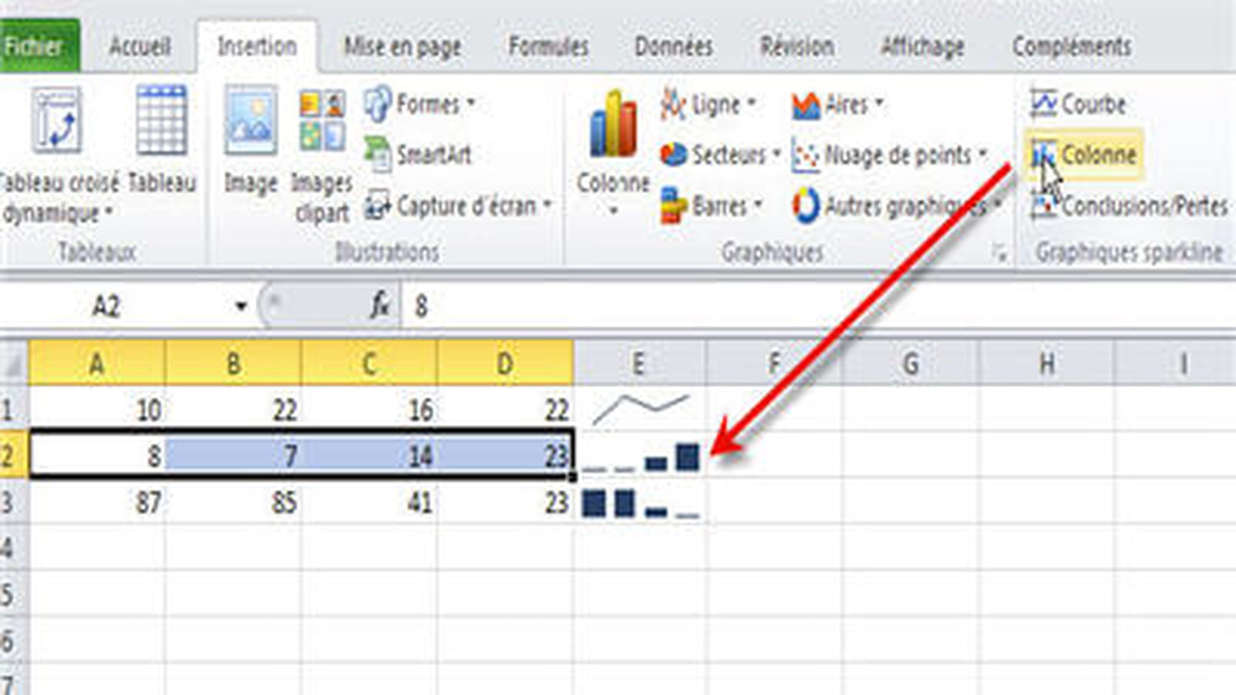Click cell B3 containing 85
Image resolution: width=1236 pixels, height=695 pixels.
233,502
